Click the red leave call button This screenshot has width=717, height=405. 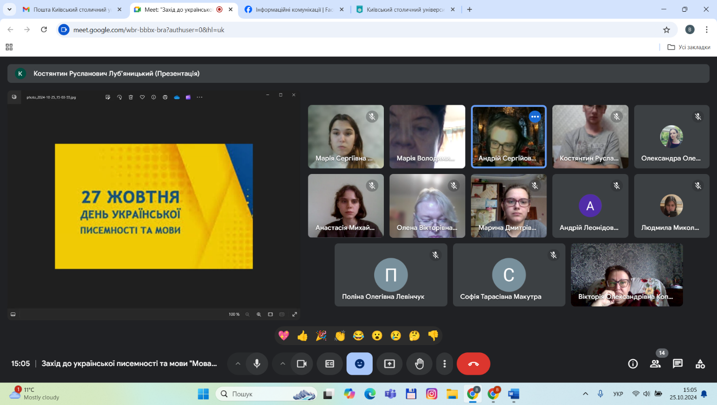coord(473,364)
